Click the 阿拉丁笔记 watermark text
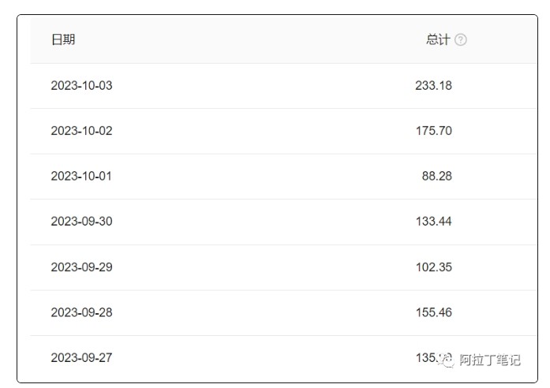Image resolution: width=550 pixels, height=388 pixels. [490, 360]
